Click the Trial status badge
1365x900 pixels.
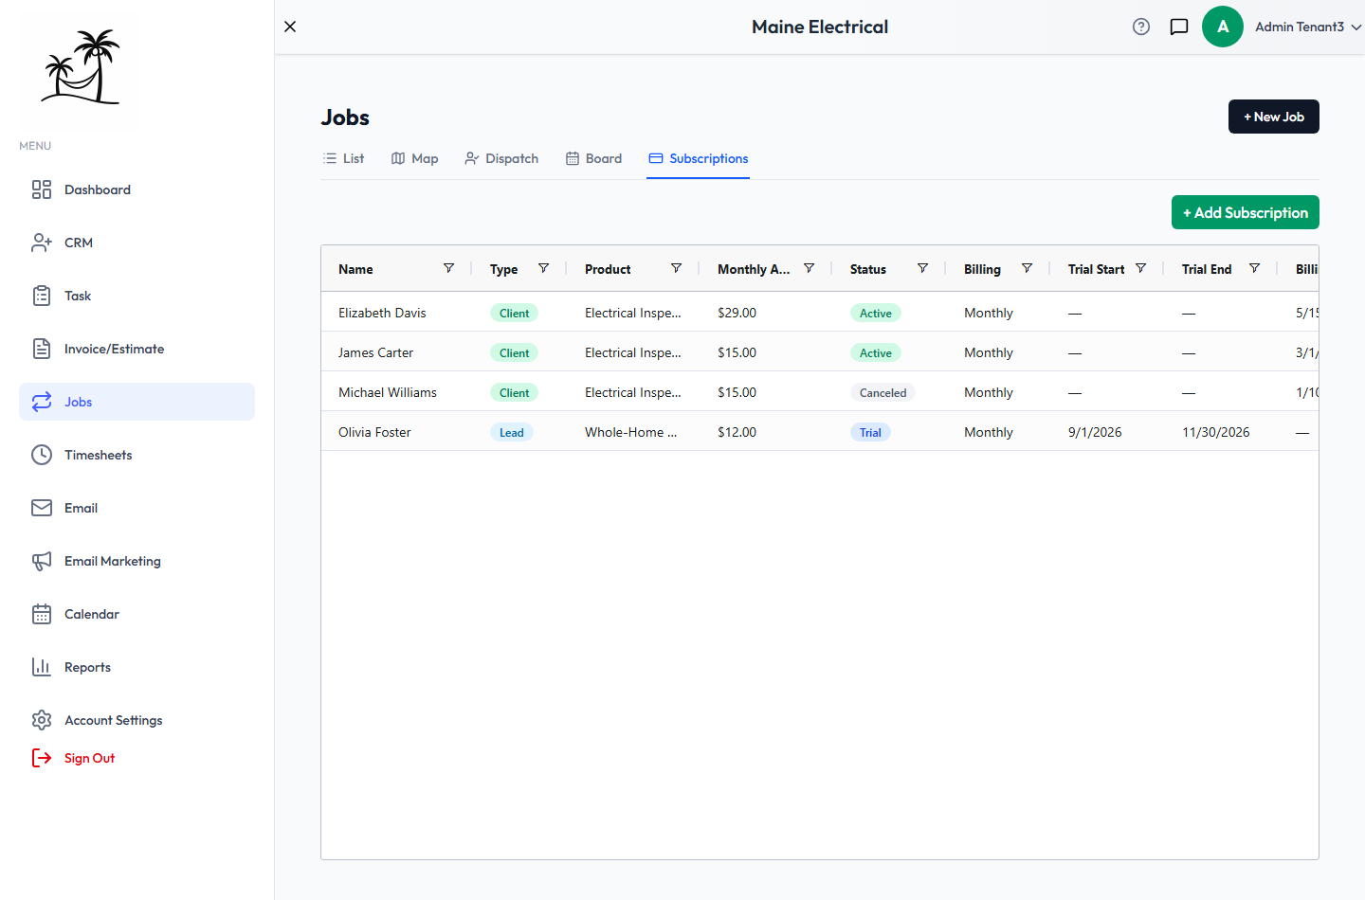(x=870, y=433)
